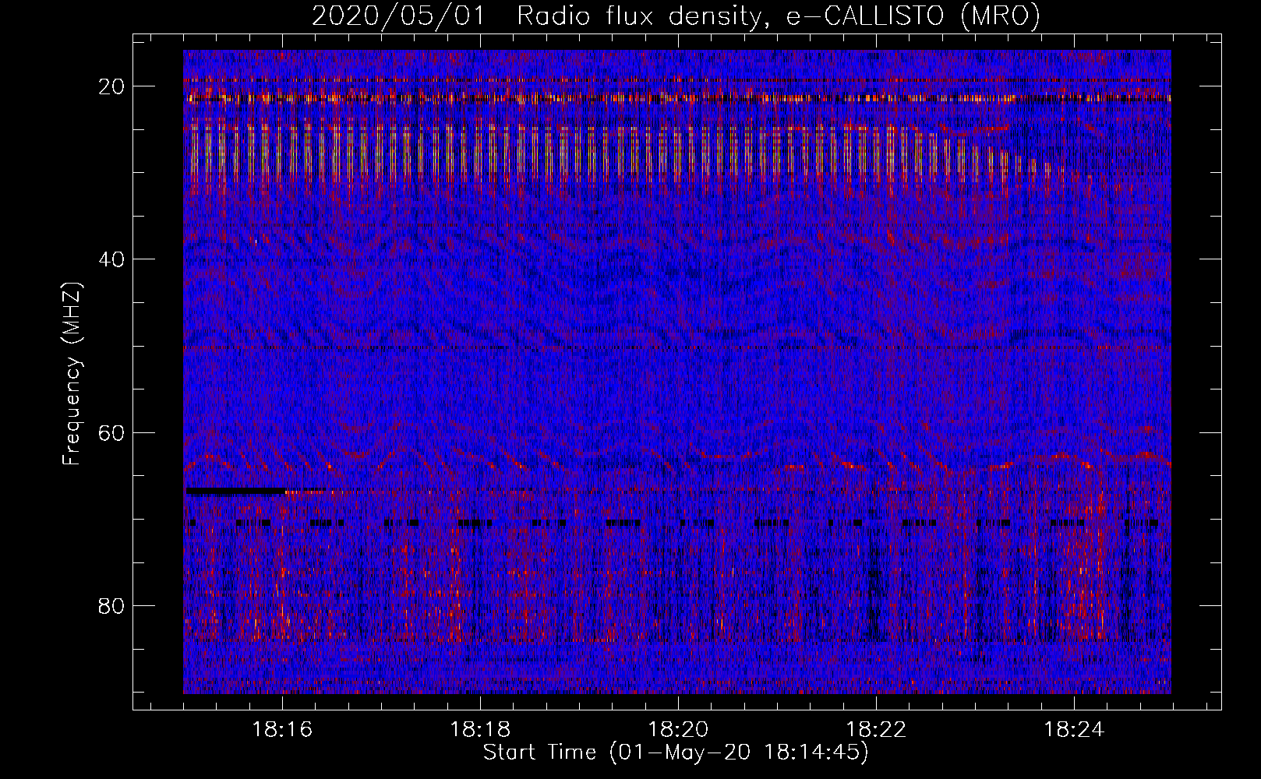Click the 60 MHz frequency tick label
The height and width of the screenshot is (779, 1261).
click(111, 432)
